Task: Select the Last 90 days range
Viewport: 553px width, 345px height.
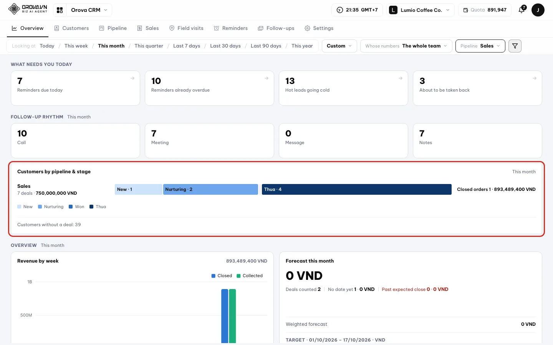Action: tap(266, 46)
